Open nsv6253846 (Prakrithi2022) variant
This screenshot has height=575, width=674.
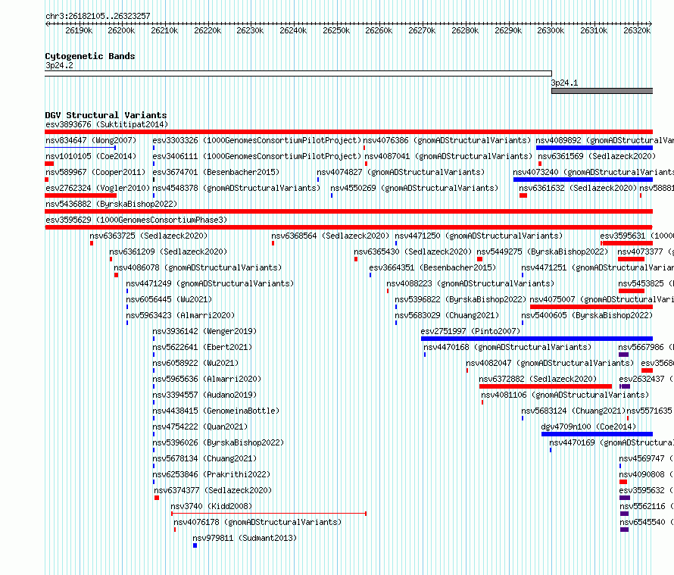(211, 475)
